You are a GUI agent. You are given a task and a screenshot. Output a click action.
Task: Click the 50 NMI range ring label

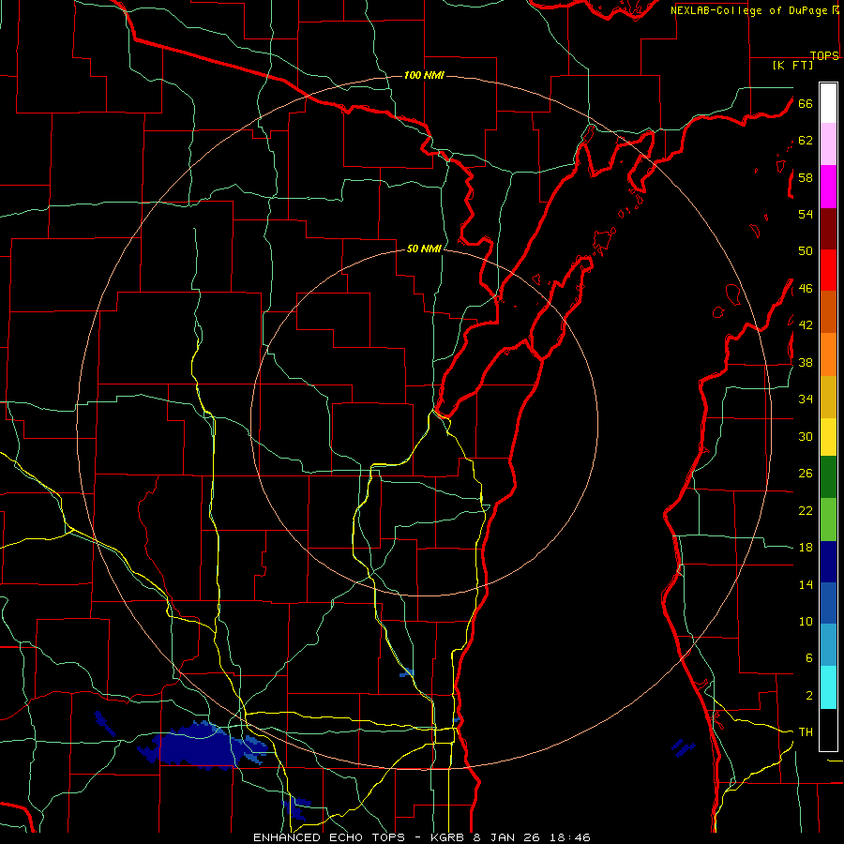424,249
